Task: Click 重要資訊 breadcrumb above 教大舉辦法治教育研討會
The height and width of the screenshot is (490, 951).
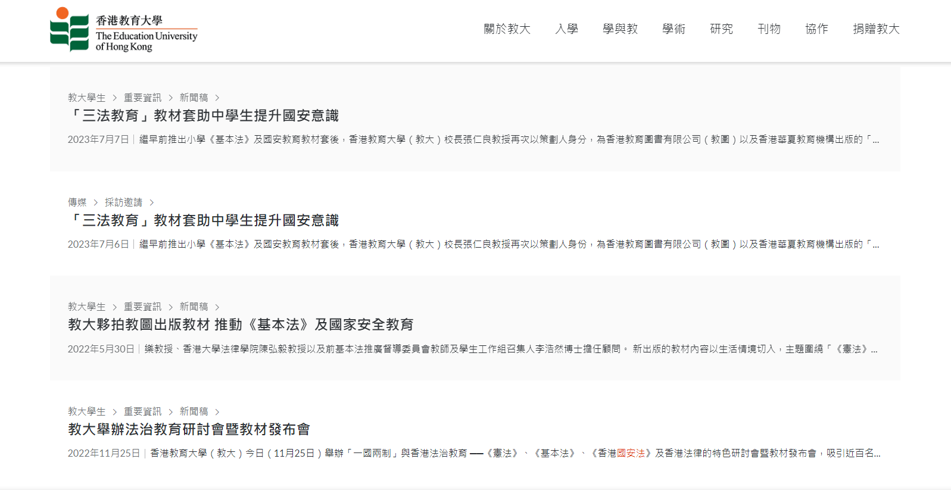Action: coord(142,411)
